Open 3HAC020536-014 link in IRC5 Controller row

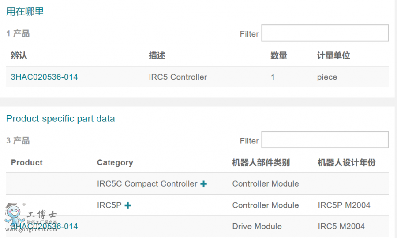click(x=44, y=77)
